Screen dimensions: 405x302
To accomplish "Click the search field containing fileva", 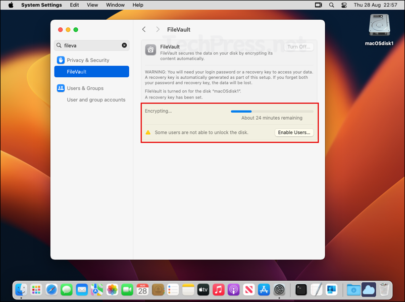I will [92, 45].
